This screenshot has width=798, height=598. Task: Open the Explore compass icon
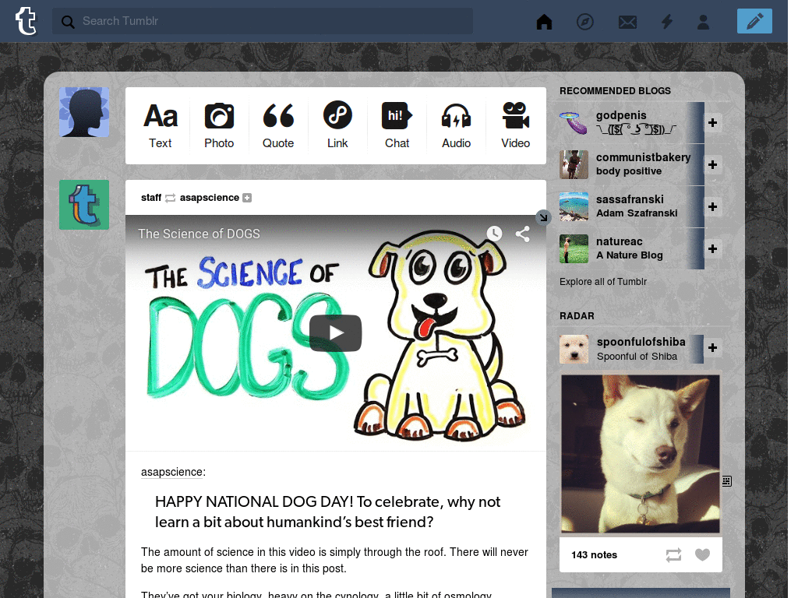584,21
